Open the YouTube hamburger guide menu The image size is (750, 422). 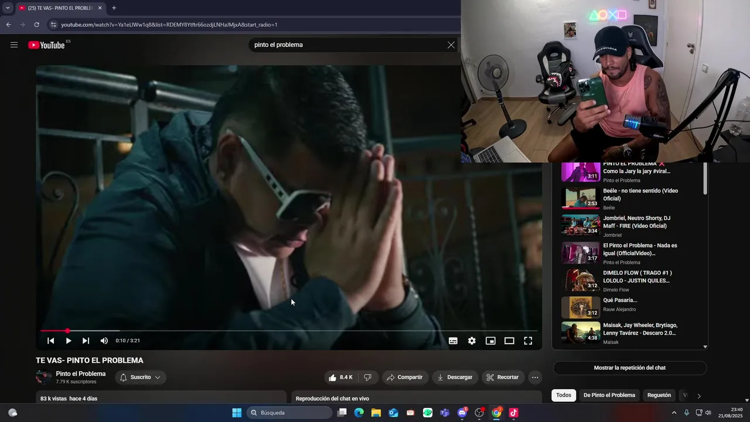pyautogui.click(x=14, y=45)
